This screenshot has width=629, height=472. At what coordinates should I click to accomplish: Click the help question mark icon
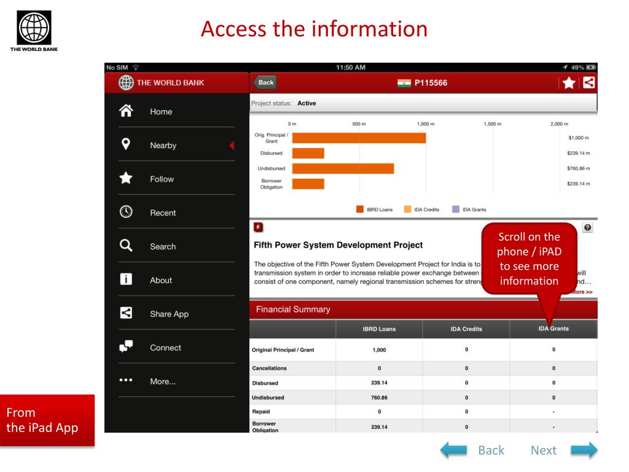point(588,227)
